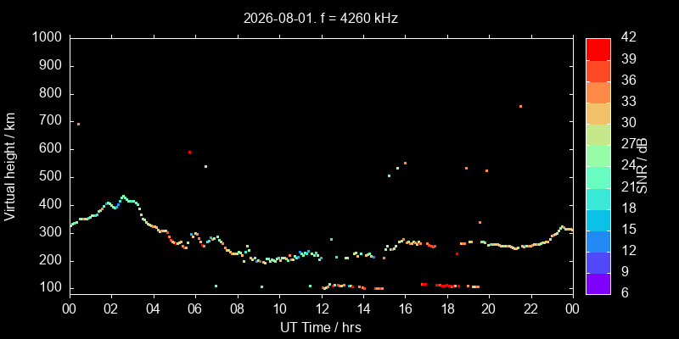
Task: Click the red 39-42 dB colorbar segment
Action: [x=598, y=49]
